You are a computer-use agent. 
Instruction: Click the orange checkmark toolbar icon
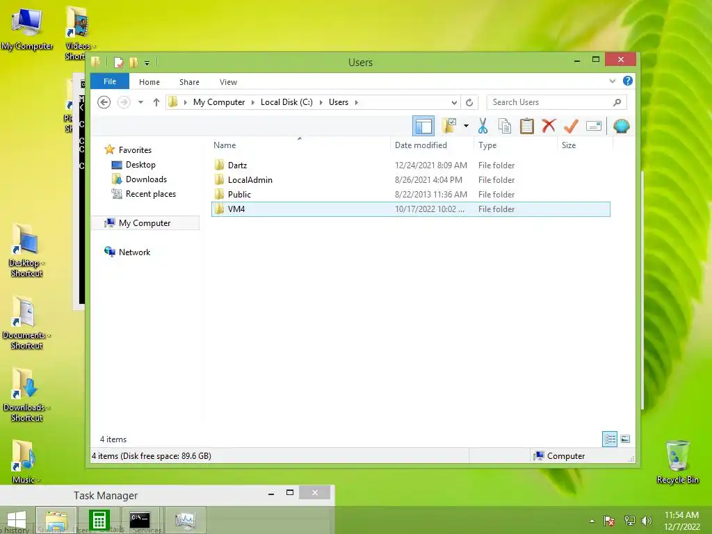[571, 126]
